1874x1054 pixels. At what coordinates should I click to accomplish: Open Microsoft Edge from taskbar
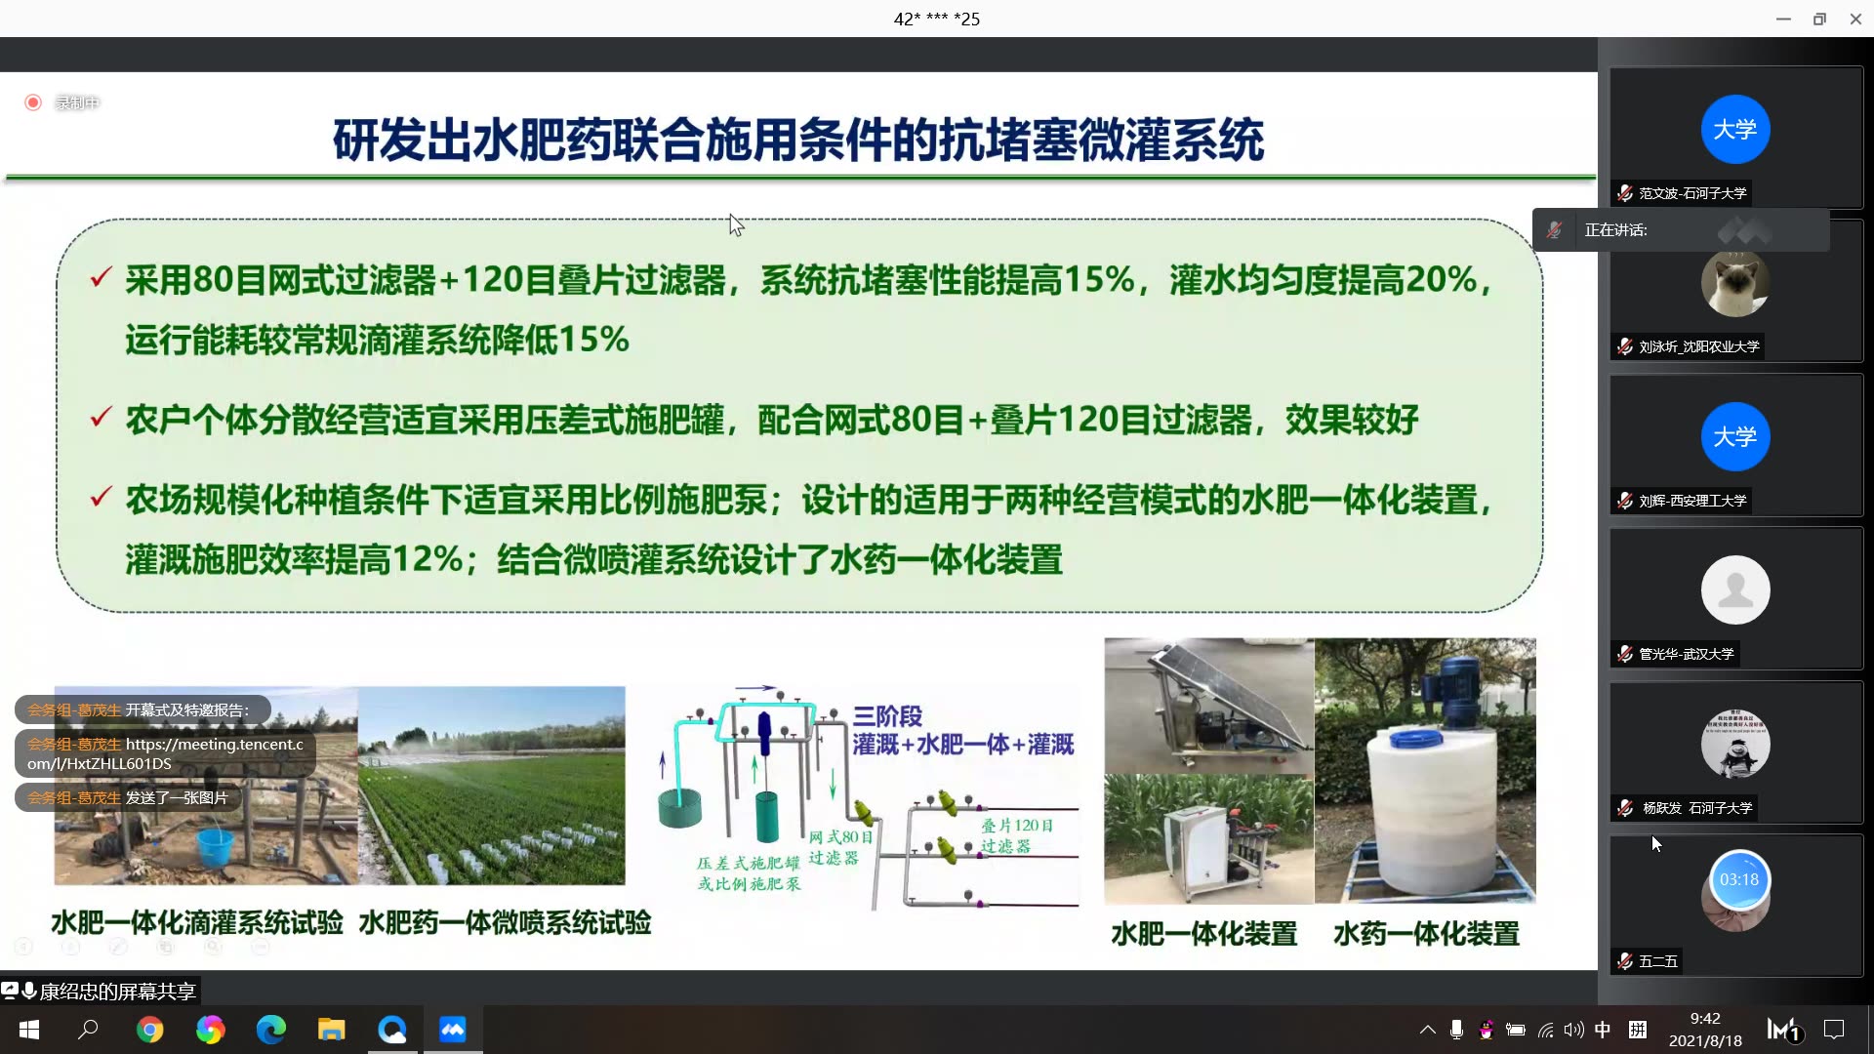(270, 1030)
